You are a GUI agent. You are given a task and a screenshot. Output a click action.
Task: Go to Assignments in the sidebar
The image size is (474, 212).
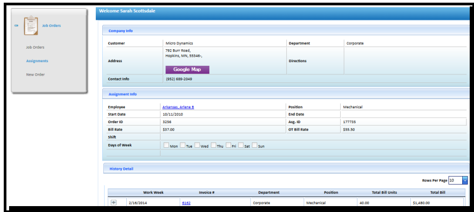pyautogui.click(x=37, y=61)
